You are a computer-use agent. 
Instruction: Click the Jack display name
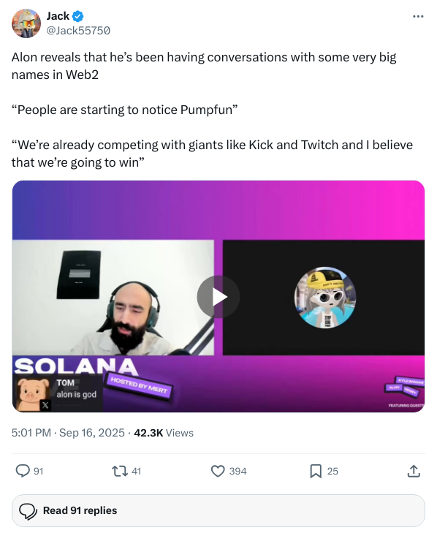[58, 16]
